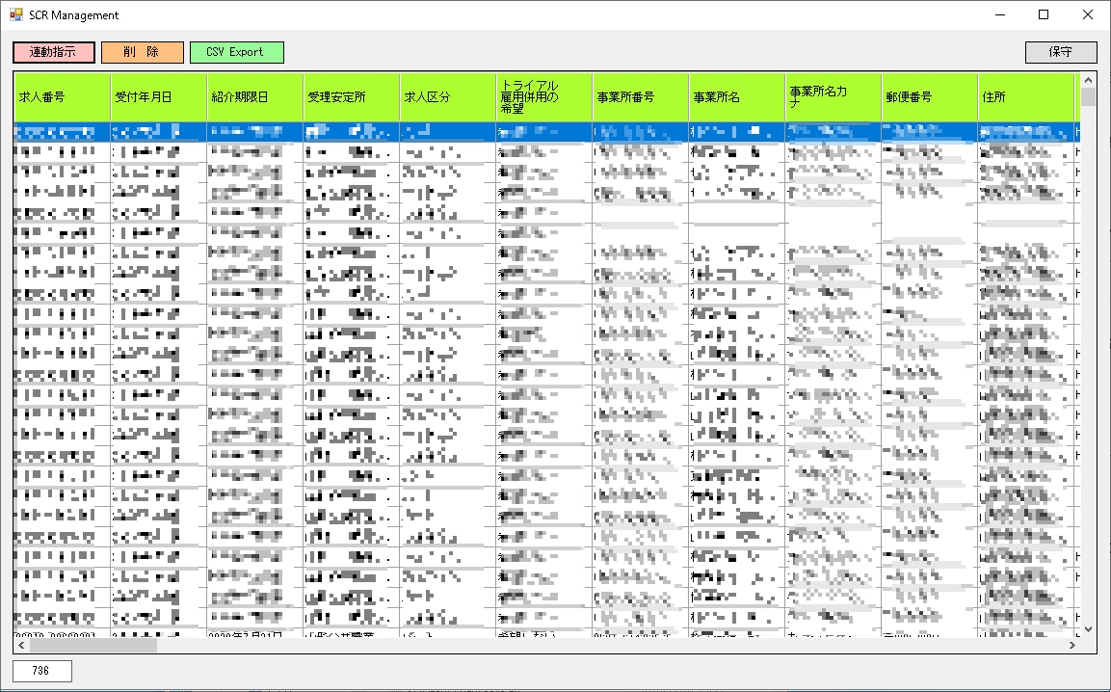Click the 事業所名 column header

(x=737, y=97)
